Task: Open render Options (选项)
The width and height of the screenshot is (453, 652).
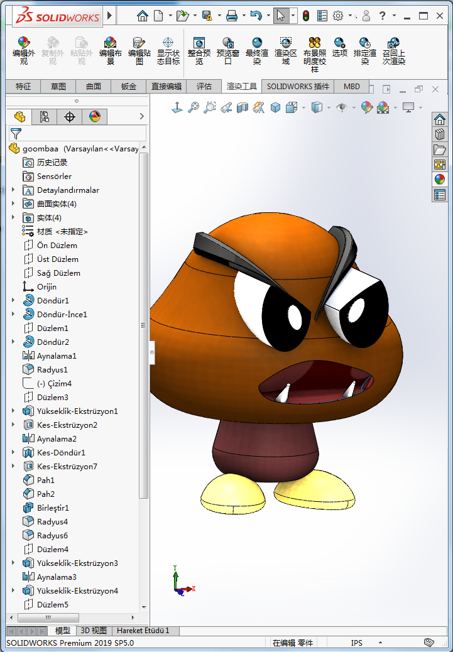Action: 339,46
